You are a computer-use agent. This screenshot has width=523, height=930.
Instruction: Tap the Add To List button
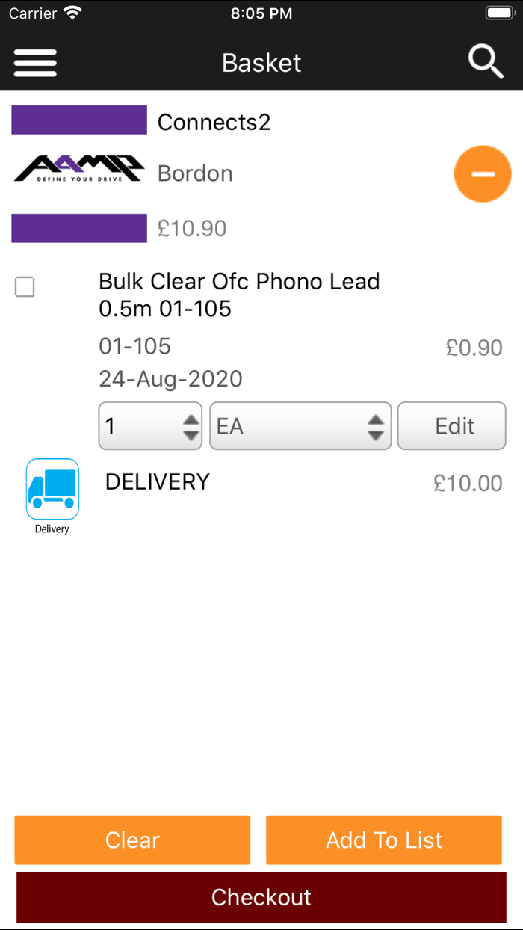coord(383,840)
